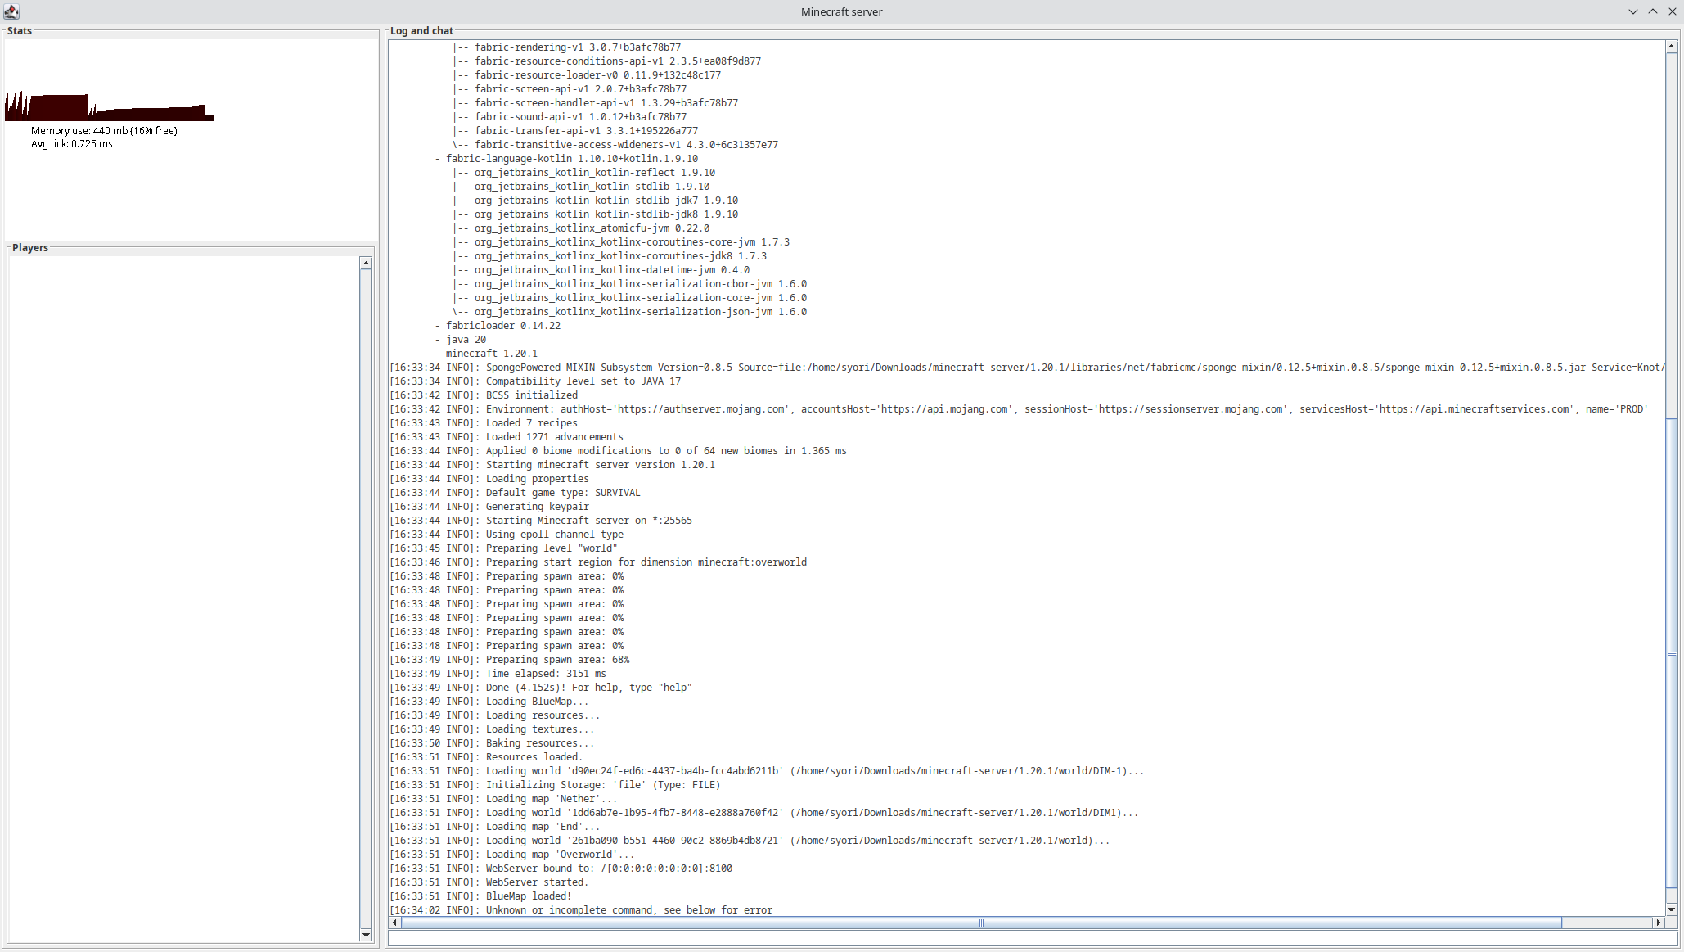This screenshot has height=952, width=1684.
Task: Click the Stats panel title
Action: coord(19,31)
